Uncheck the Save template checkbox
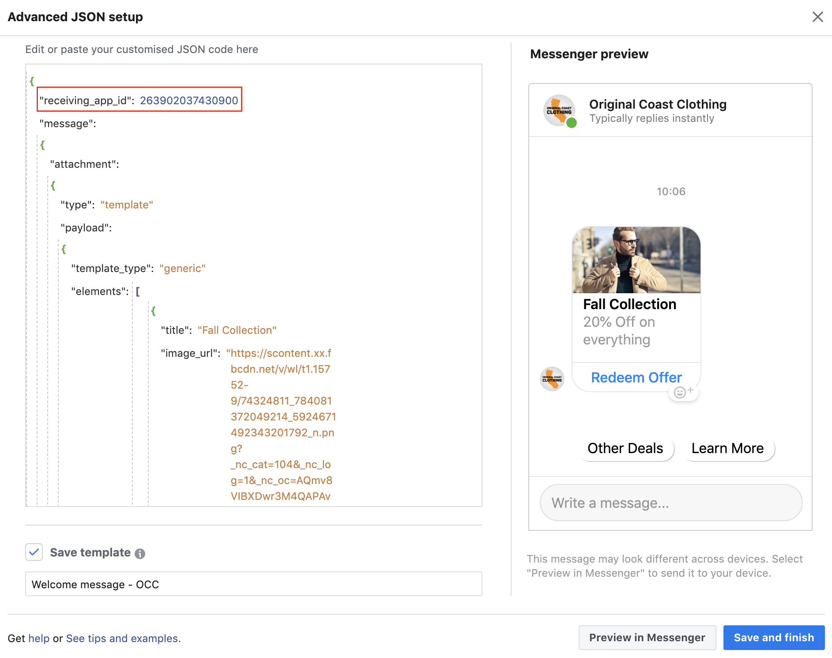832x658 pixels. click(x=34, y=552)
